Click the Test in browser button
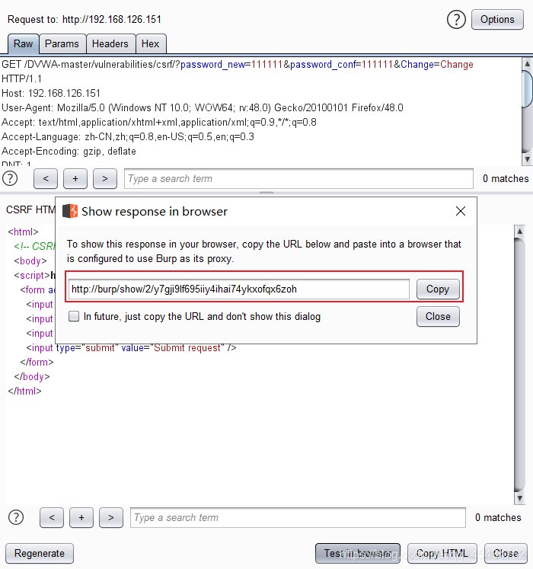This screenshot has width=533, height=569. [x=358, y=554]
